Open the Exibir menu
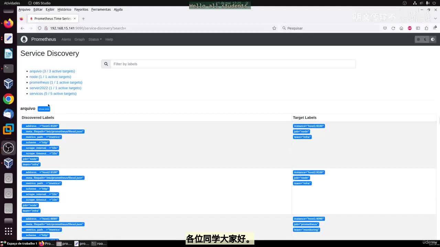 tap(50, 10)
